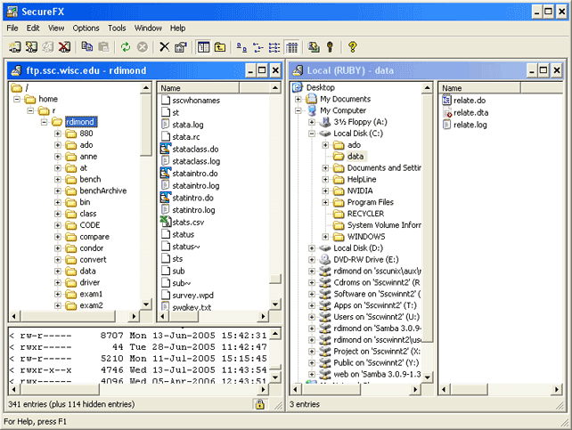Expand the Program Files folder

pos(325,202)
